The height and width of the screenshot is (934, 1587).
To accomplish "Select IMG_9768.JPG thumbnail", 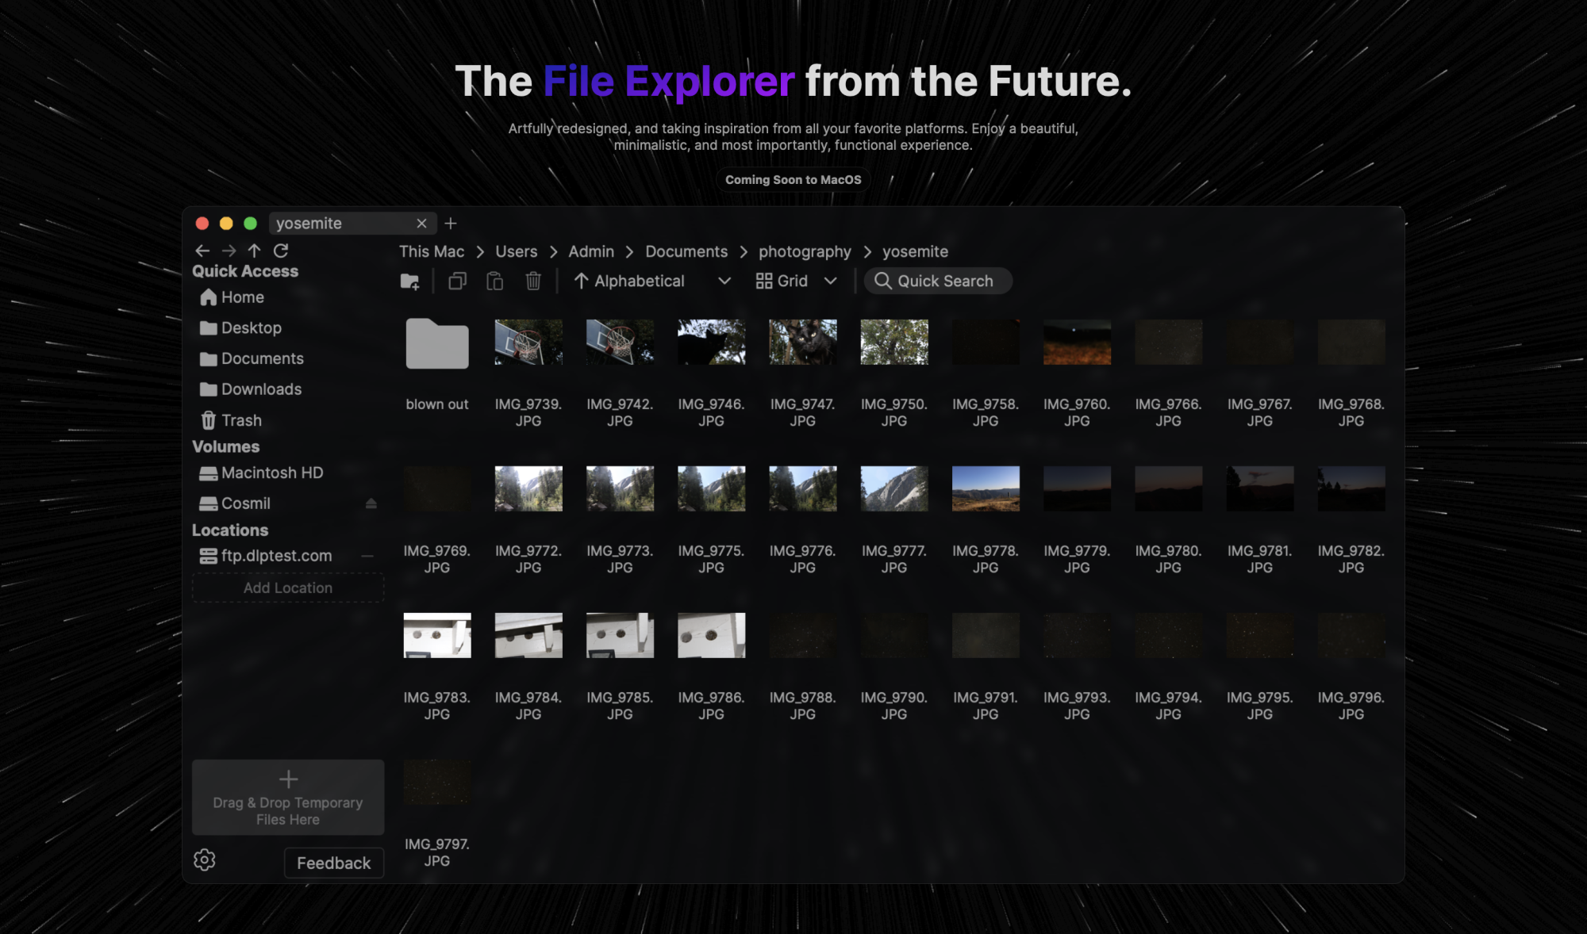I will [x=1351, y=343].
